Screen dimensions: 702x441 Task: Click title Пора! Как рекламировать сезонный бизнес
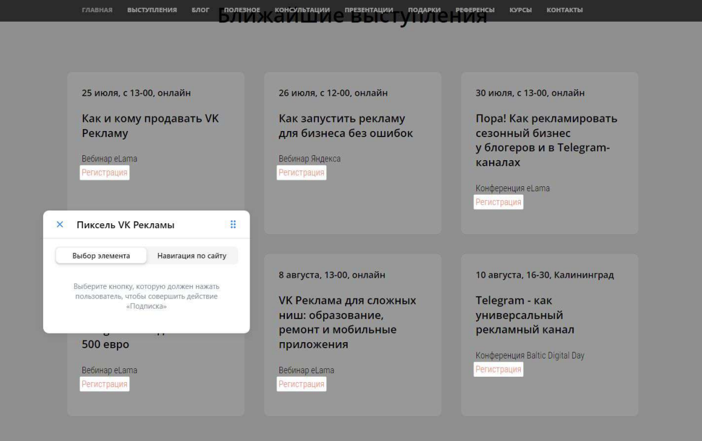point(546,140)
